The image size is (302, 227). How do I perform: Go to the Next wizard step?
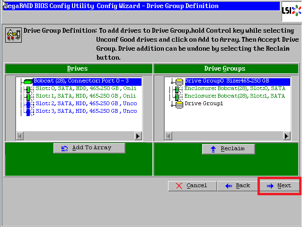coord(279,186)
